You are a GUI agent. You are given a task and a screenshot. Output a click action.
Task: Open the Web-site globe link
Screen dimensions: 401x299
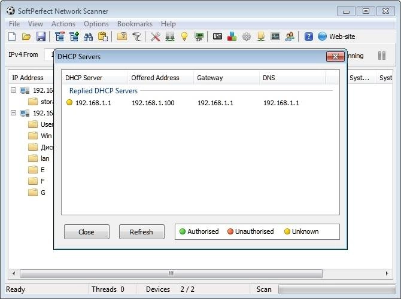[x=336, y=36]
